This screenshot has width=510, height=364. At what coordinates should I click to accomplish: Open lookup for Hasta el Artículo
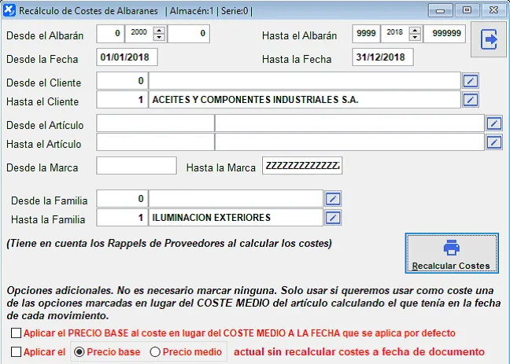493,142
